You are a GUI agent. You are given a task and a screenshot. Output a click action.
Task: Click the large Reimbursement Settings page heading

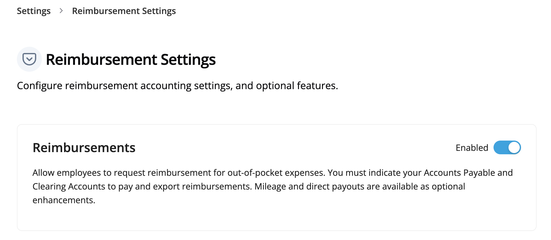point(131,60)
